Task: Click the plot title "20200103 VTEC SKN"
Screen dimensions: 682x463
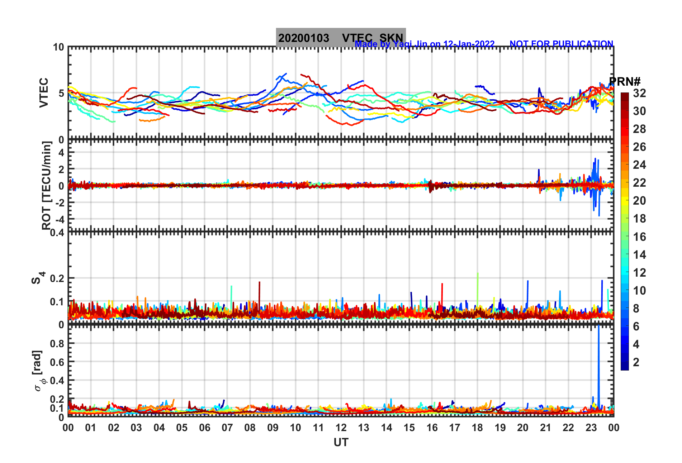Action: [x=341, y=38]
